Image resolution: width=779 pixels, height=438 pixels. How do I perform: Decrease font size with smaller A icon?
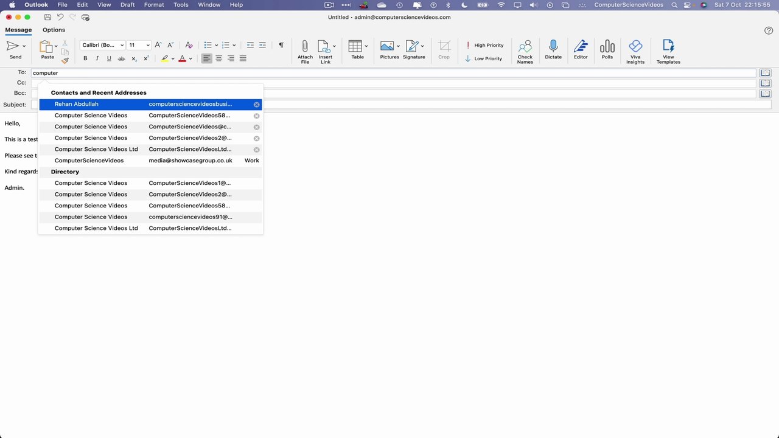[x=170, y=45]
